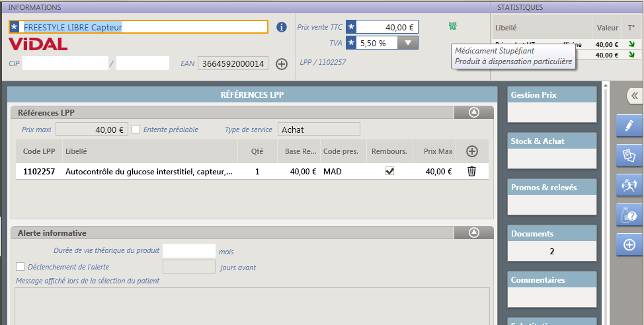644x325 pixels.
Task: Click the Type de service field showing Achat
Action: [319, 129]
